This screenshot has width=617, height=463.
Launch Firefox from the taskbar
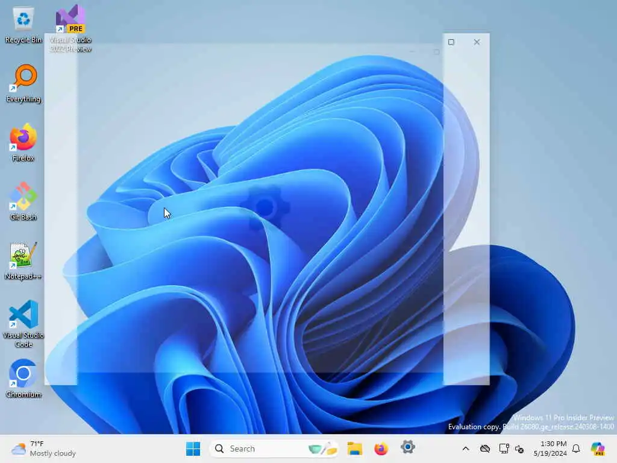pyautogui.click(x=381, y=449)
